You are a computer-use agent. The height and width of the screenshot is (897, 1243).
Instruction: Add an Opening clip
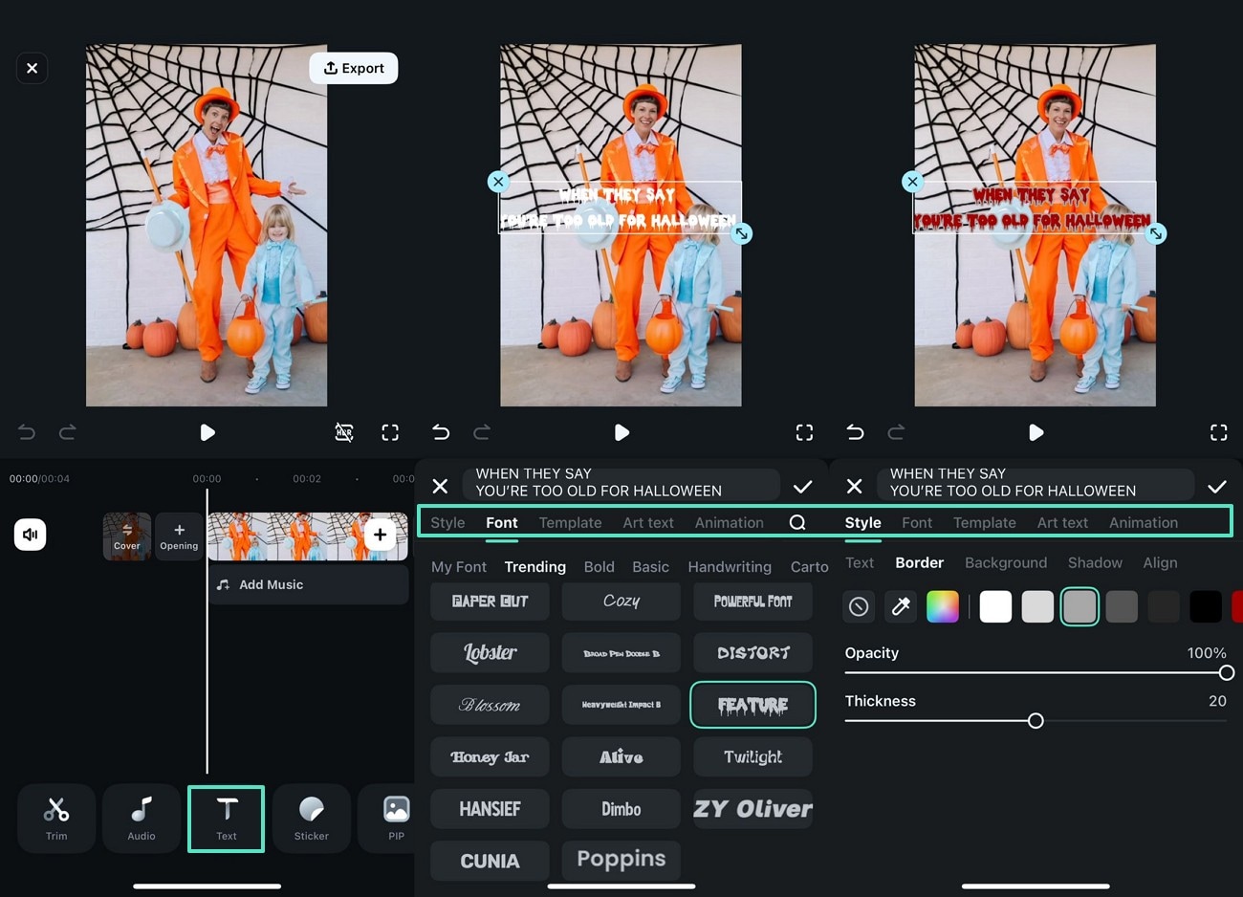click(x=179, y=536)
